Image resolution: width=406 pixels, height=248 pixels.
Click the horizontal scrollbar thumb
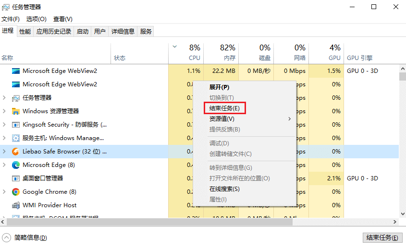pyautogui.click(x=149, y=222)
